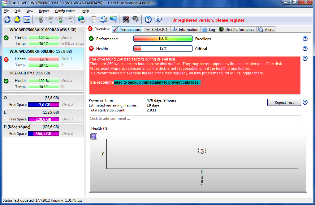315x205 pixels.
Task: Open the Help menu
Action: [86, 11]
